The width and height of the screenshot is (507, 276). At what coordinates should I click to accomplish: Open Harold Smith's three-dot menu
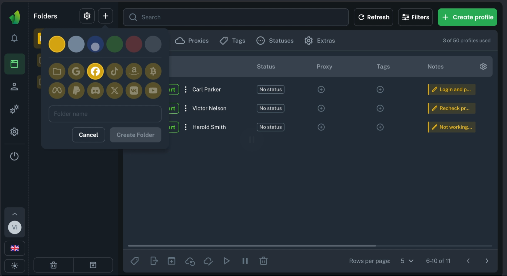[186, 127]
